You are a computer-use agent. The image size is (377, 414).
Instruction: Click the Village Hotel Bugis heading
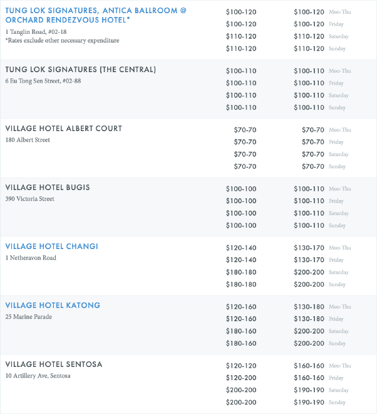point(48,188)
